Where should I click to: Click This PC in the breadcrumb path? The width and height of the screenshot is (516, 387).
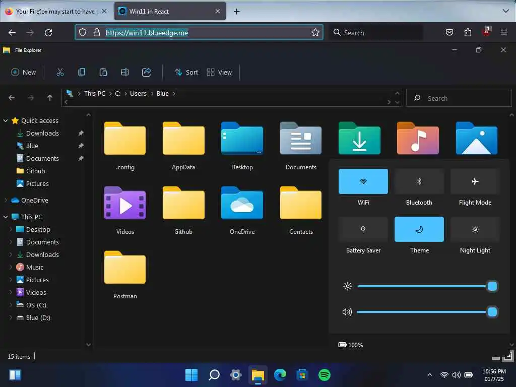94,93
